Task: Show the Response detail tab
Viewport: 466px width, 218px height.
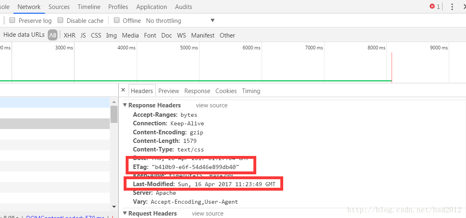Action: pyautogui.click(x=197, y=91)
